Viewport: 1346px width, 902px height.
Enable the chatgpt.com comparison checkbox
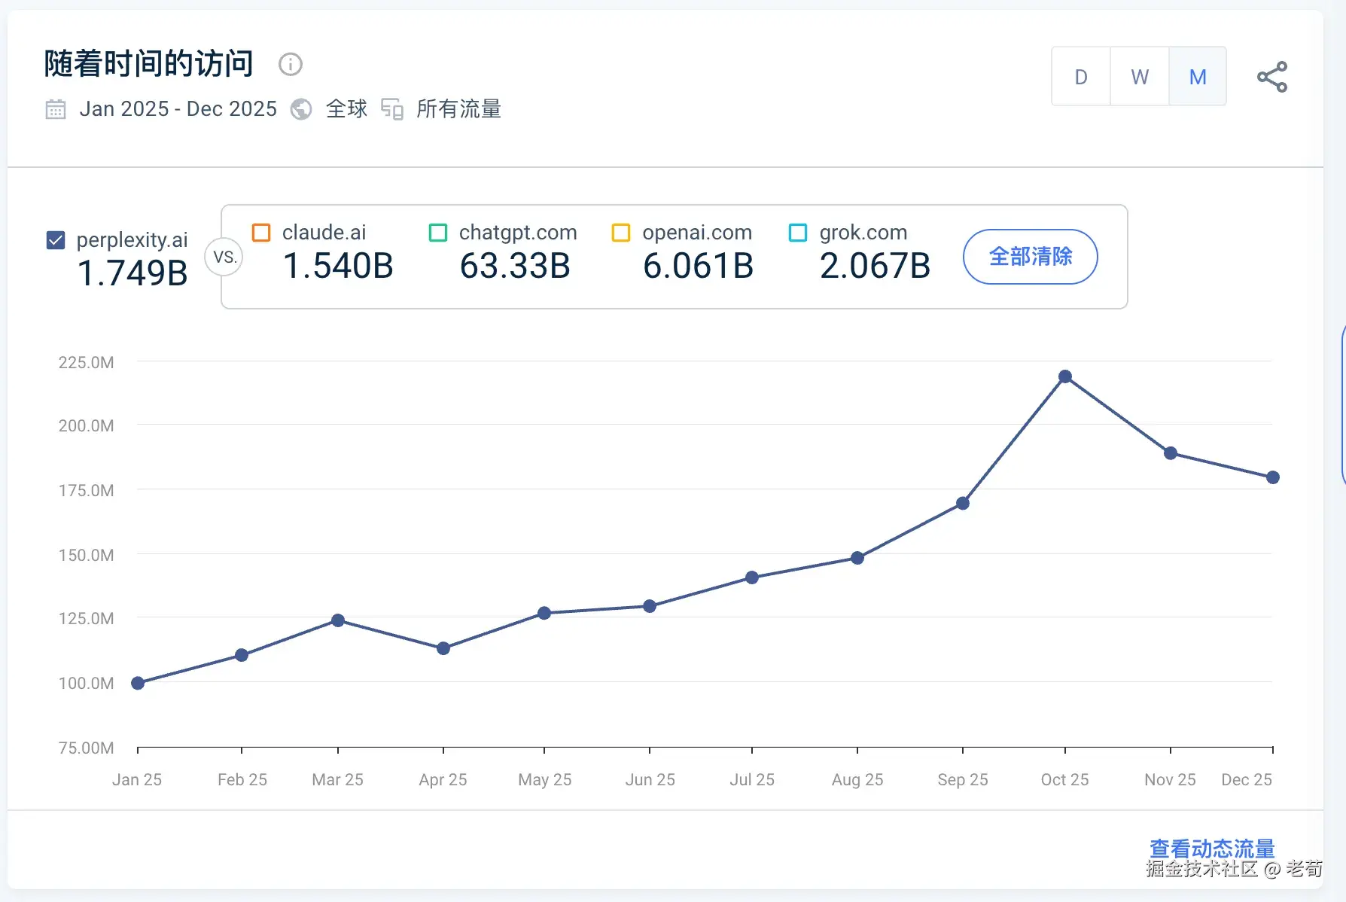[438, 233]
